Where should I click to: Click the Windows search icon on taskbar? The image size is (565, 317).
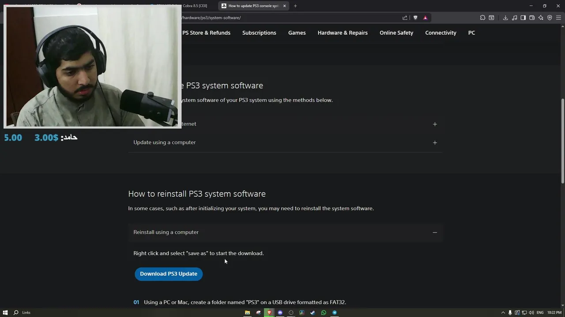[x=16, y=313]
